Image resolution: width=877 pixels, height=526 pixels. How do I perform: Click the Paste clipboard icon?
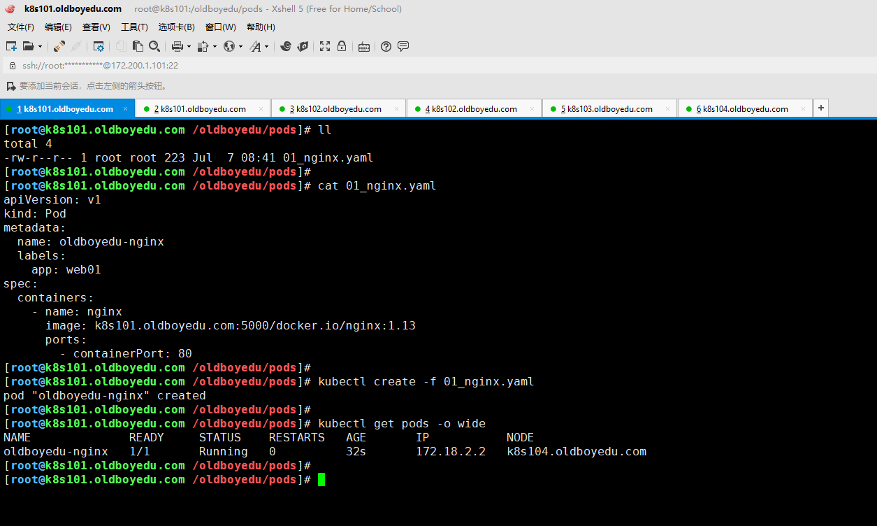pyautogui.click(x=138, y=47)
